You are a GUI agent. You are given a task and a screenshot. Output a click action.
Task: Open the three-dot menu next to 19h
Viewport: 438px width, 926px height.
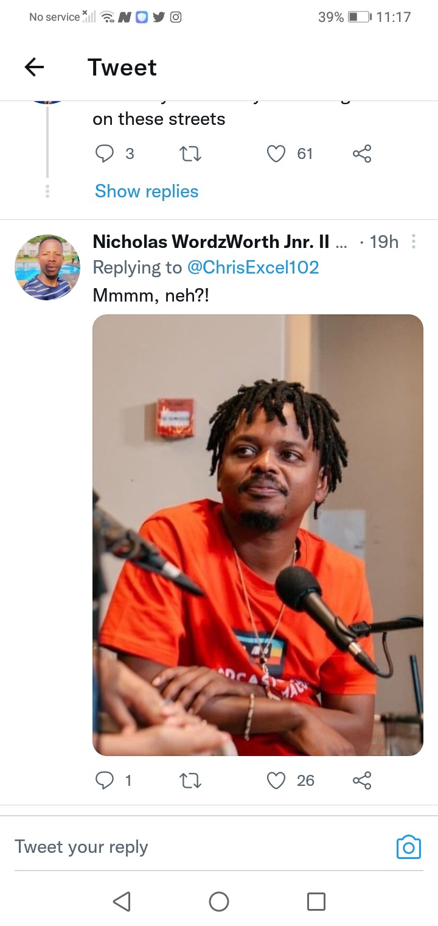(414, 242)
